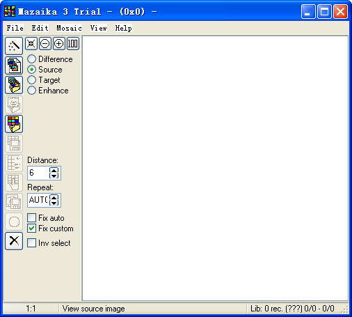Screen dimensions: 352x317
Task: Click the zoom out minus icon
Action: coord(45,43)
